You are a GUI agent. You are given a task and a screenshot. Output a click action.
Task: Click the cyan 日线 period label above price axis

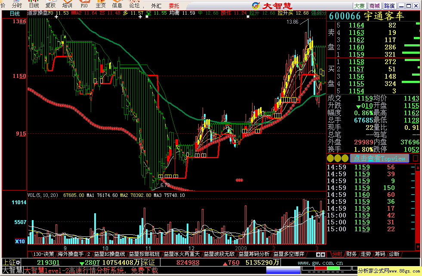[15, 13]
